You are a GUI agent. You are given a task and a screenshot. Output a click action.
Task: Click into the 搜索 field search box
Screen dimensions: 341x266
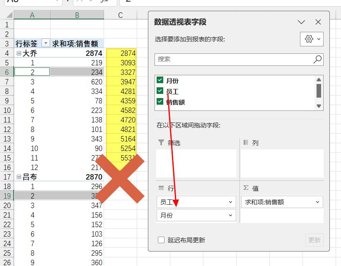pos(239,59)
